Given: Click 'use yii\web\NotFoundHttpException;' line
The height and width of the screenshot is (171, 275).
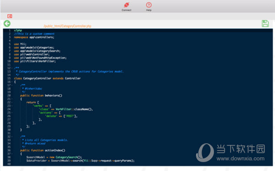Looking at the screenshot, I should 40,58.
